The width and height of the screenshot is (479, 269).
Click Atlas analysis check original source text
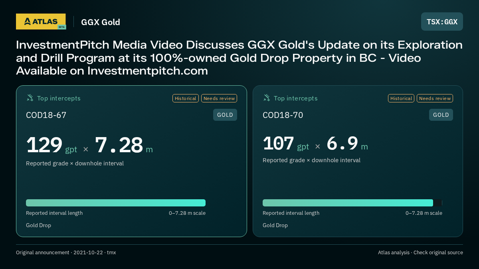pos(420,253)
